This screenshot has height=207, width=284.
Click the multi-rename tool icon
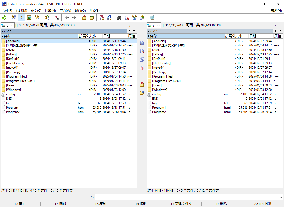(127, 17)
